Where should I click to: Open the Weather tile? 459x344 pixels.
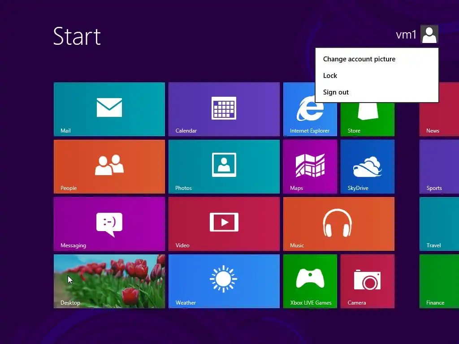(x=224, y=281)
